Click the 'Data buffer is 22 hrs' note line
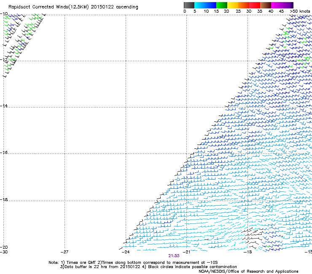Image resolution: width=312 pixels, height=274 pixels. (x=148, y=267)
